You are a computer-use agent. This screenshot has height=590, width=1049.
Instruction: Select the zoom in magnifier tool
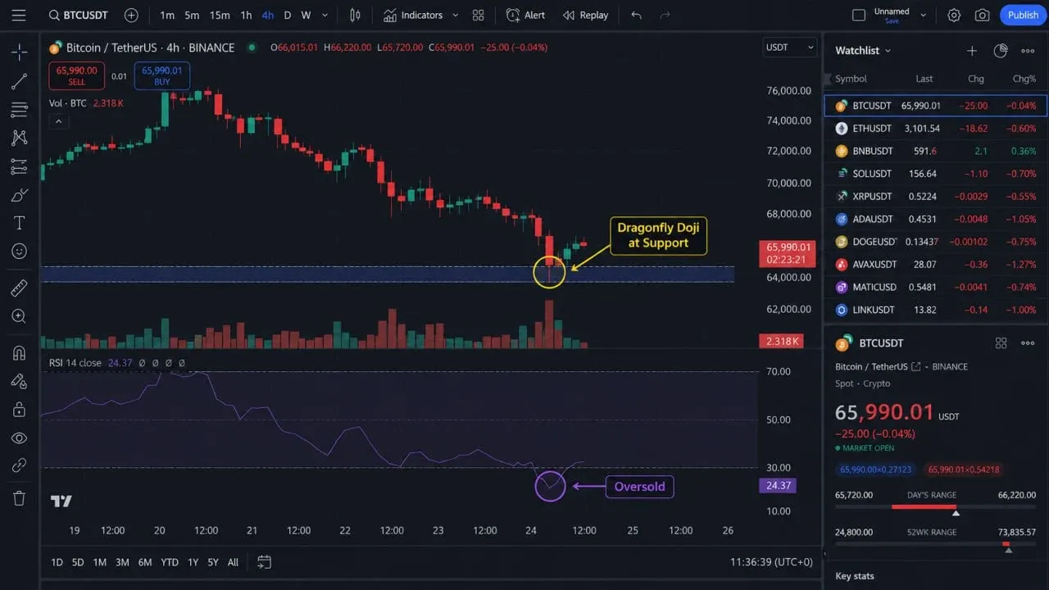(x=19, y=316)
